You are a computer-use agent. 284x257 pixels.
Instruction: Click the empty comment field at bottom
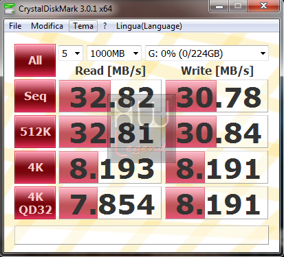pos(142,235)
